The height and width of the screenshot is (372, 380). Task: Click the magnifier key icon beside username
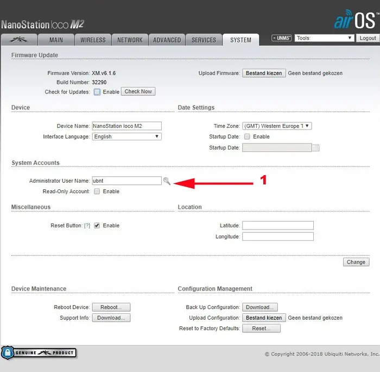167,181
